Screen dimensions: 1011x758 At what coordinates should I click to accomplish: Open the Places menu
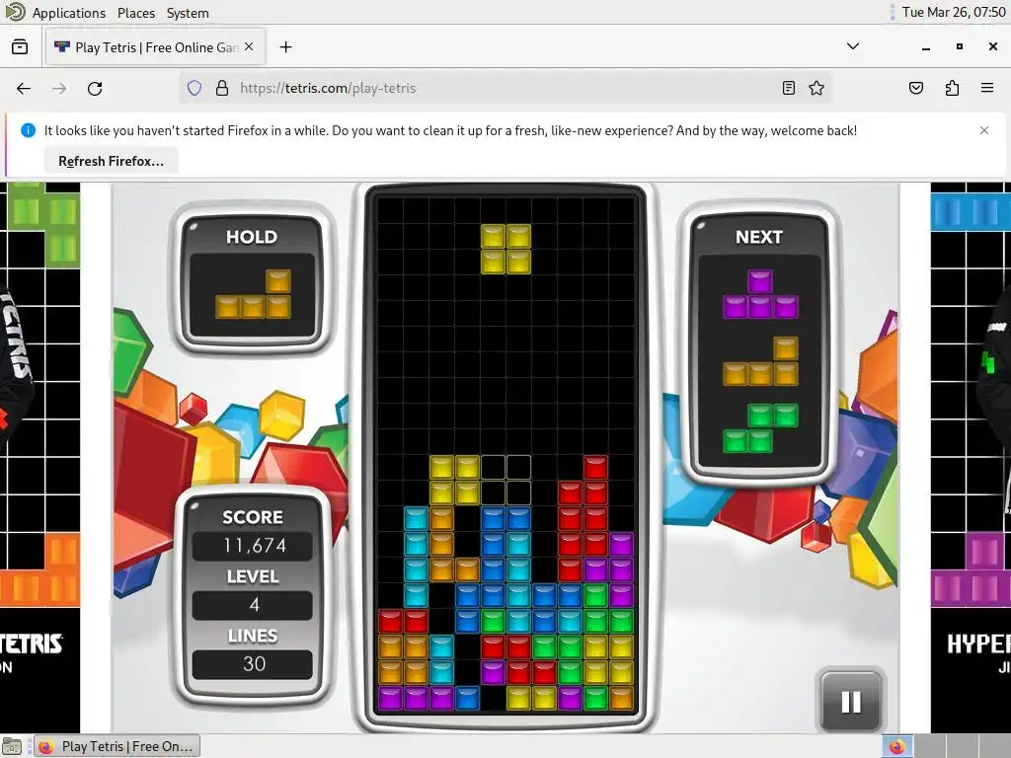click(136, 13)
